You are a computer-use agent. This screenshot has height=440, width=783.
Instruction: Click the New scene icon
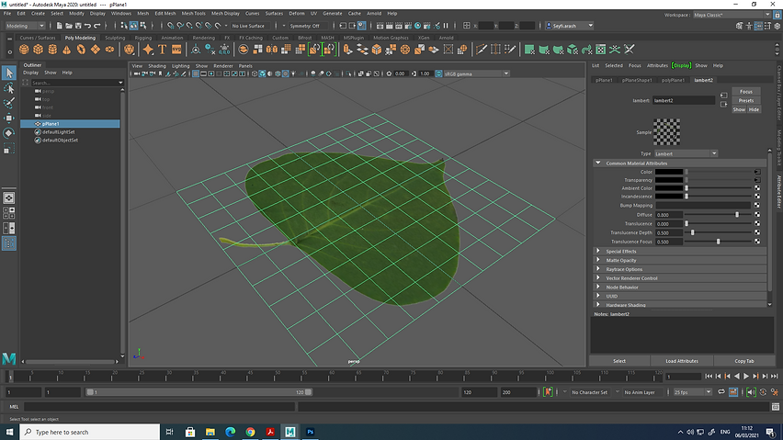click(x=60, y=26)
